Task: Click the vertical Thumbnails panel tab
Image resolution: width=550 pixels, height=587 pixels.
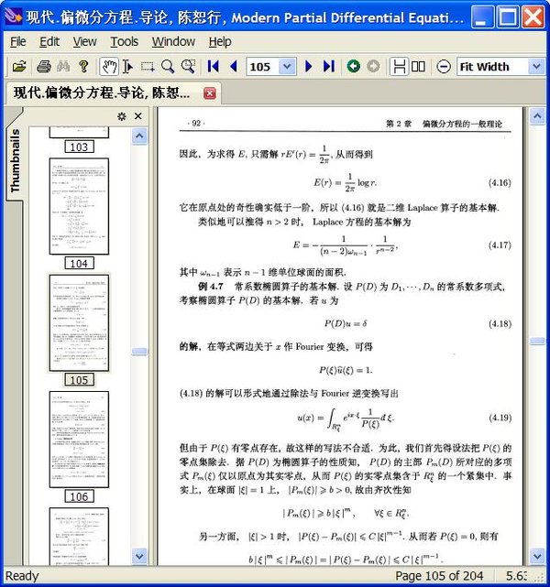Action: 15,160
